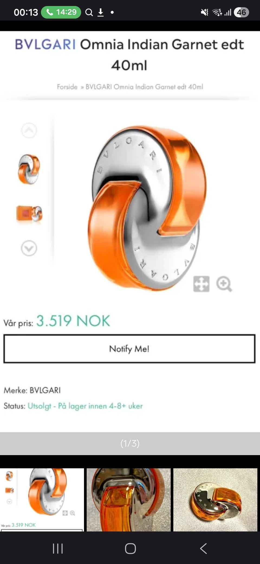Select the orange bottle thumbnail in sidebar
Image resolution: width=260 pixels, height=564 pixels.
tap(29, 169)
